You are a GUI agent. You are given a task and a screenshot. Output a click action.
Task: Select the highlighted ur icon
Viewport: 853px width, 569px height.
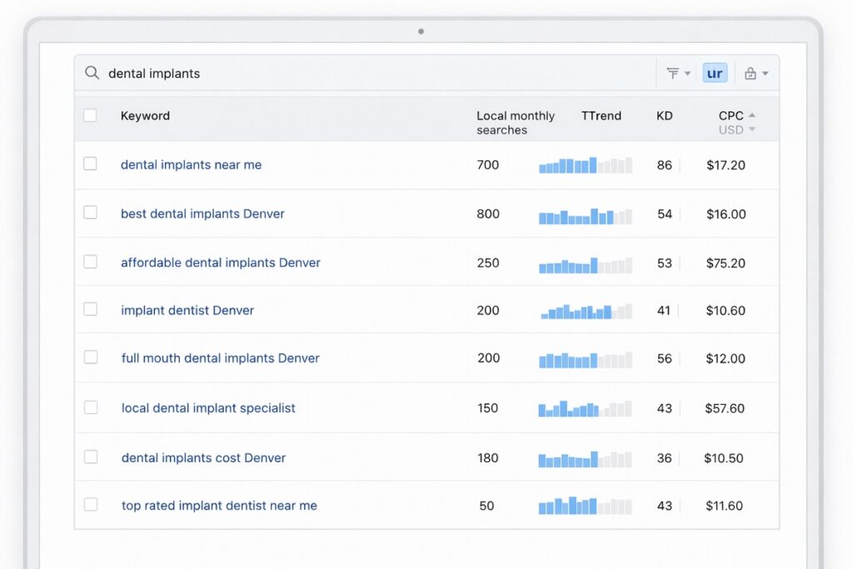(715, 72)
